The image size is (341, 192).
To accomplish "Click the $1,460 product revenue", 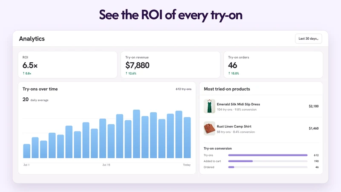I will (314, 128).
